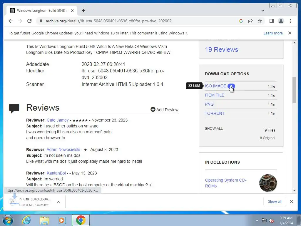Open the Chrome three-dot menu
The height and width of the screenshot is (226, 301).
click(290, 21)
